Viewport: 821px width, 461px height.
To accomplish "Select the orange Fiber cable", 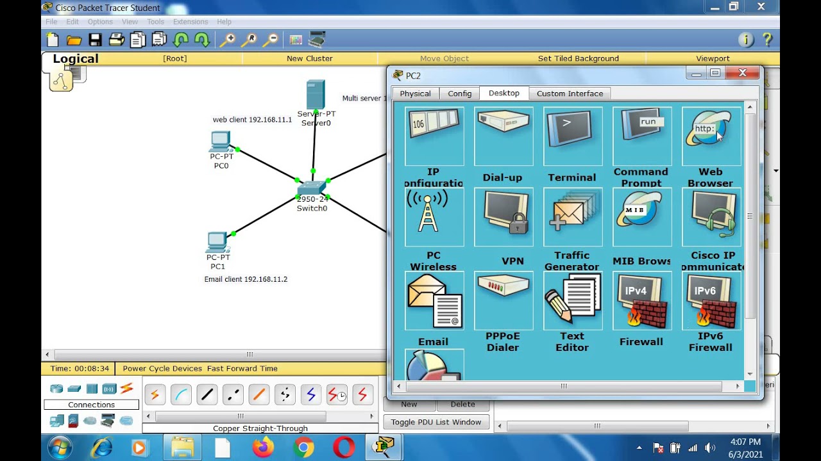I will [259, 395].
